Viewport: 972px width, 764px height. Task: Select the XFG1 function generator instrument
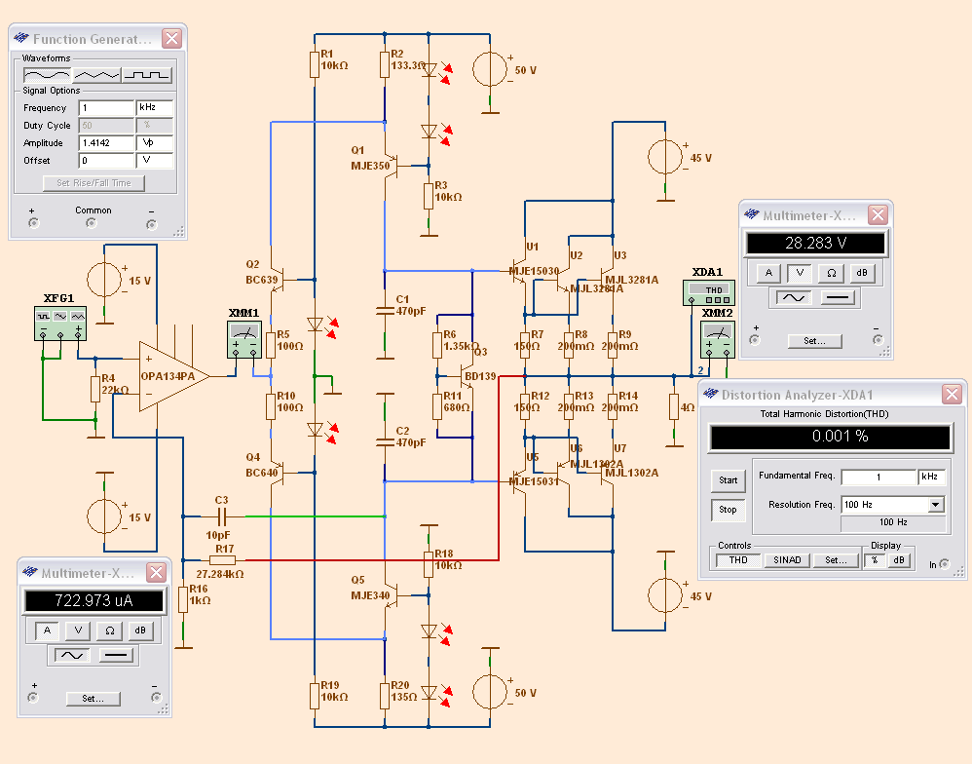click(x=60, y=324)
